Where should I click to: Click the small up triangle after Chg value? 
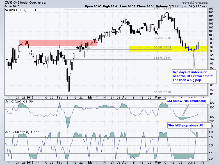[207, 6]
